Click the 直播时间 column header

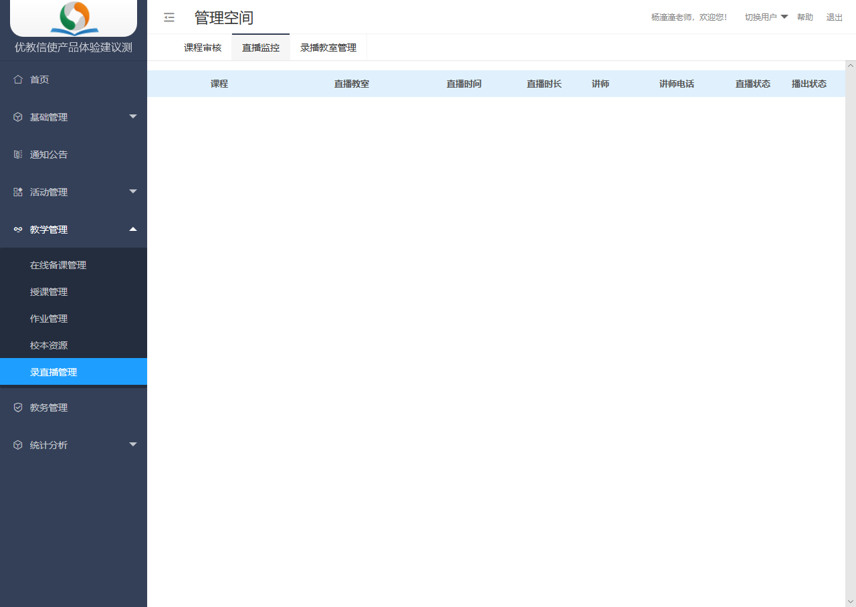(464, 84)
